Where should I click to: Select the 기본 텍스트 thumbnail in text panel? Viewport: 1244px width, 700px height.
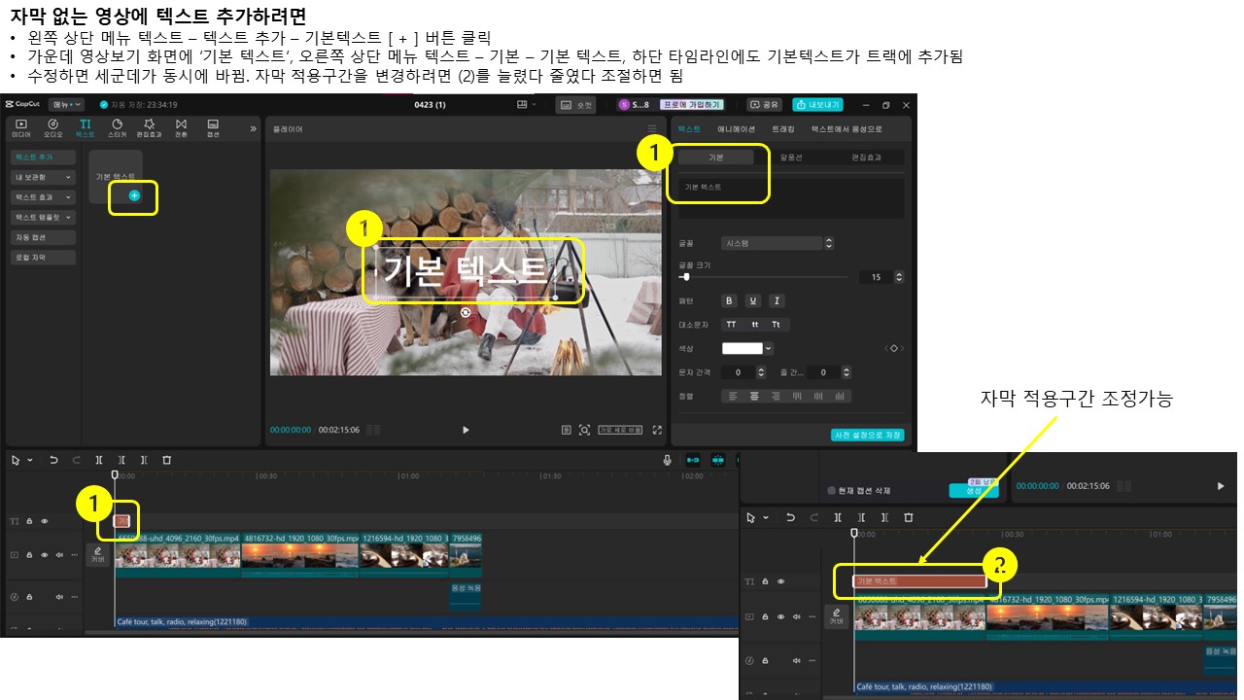pyautogui.click(x=116, y=176)
